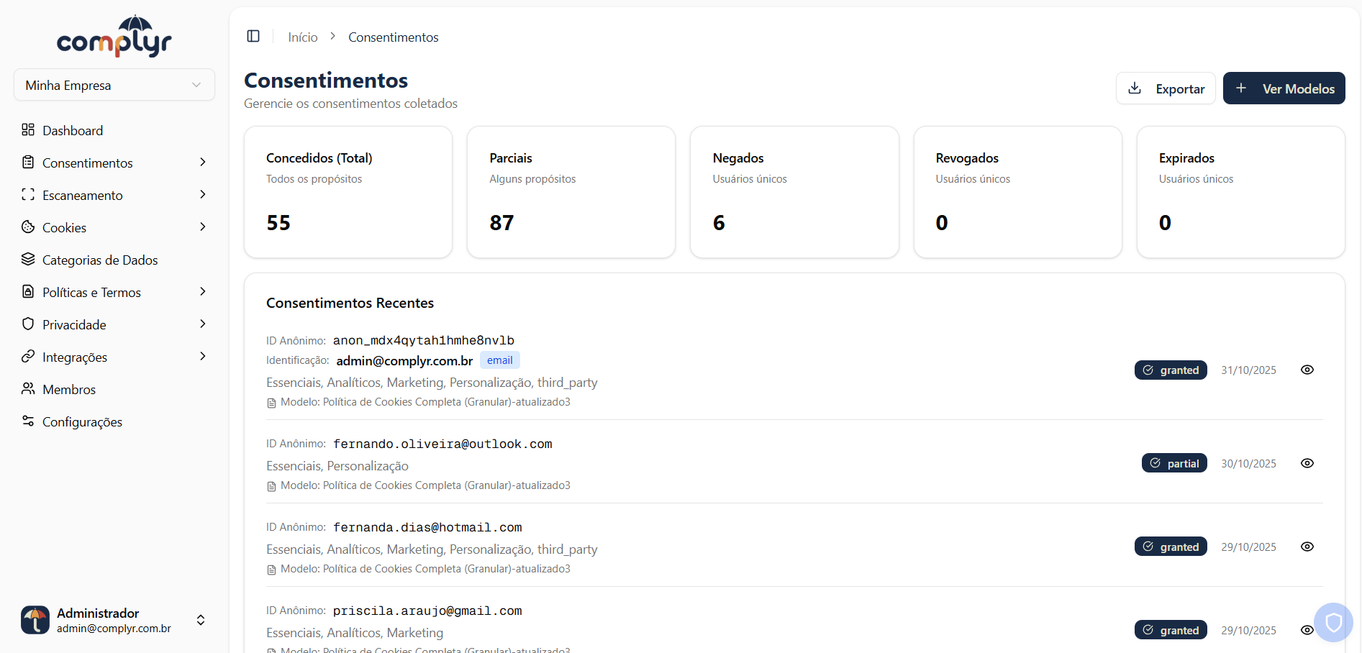Show details for fernando.oliveira consent
Screen dimensions: 1362x653
[1308, 463]
